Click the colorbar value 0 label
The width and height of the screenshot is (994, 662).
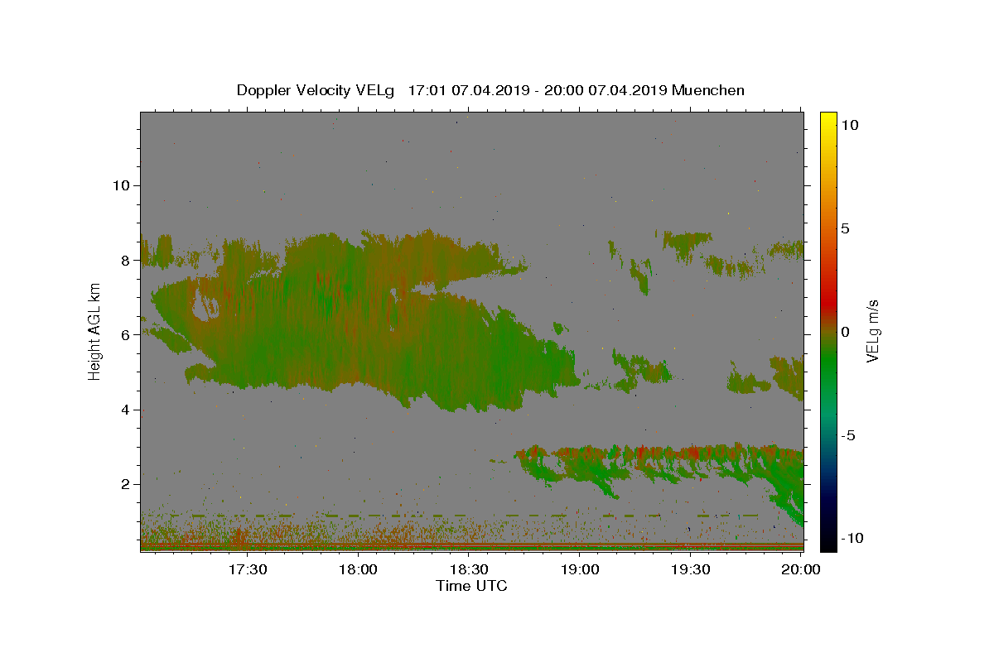click(x=847, y=332)
